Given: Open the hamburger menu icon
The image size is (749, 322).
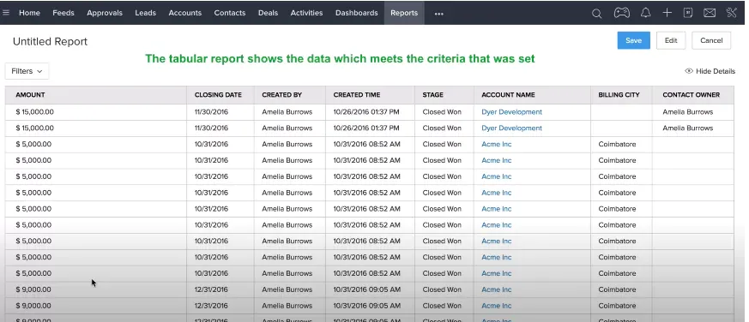Looking at the screenshot, I should (x=6, y=13).
